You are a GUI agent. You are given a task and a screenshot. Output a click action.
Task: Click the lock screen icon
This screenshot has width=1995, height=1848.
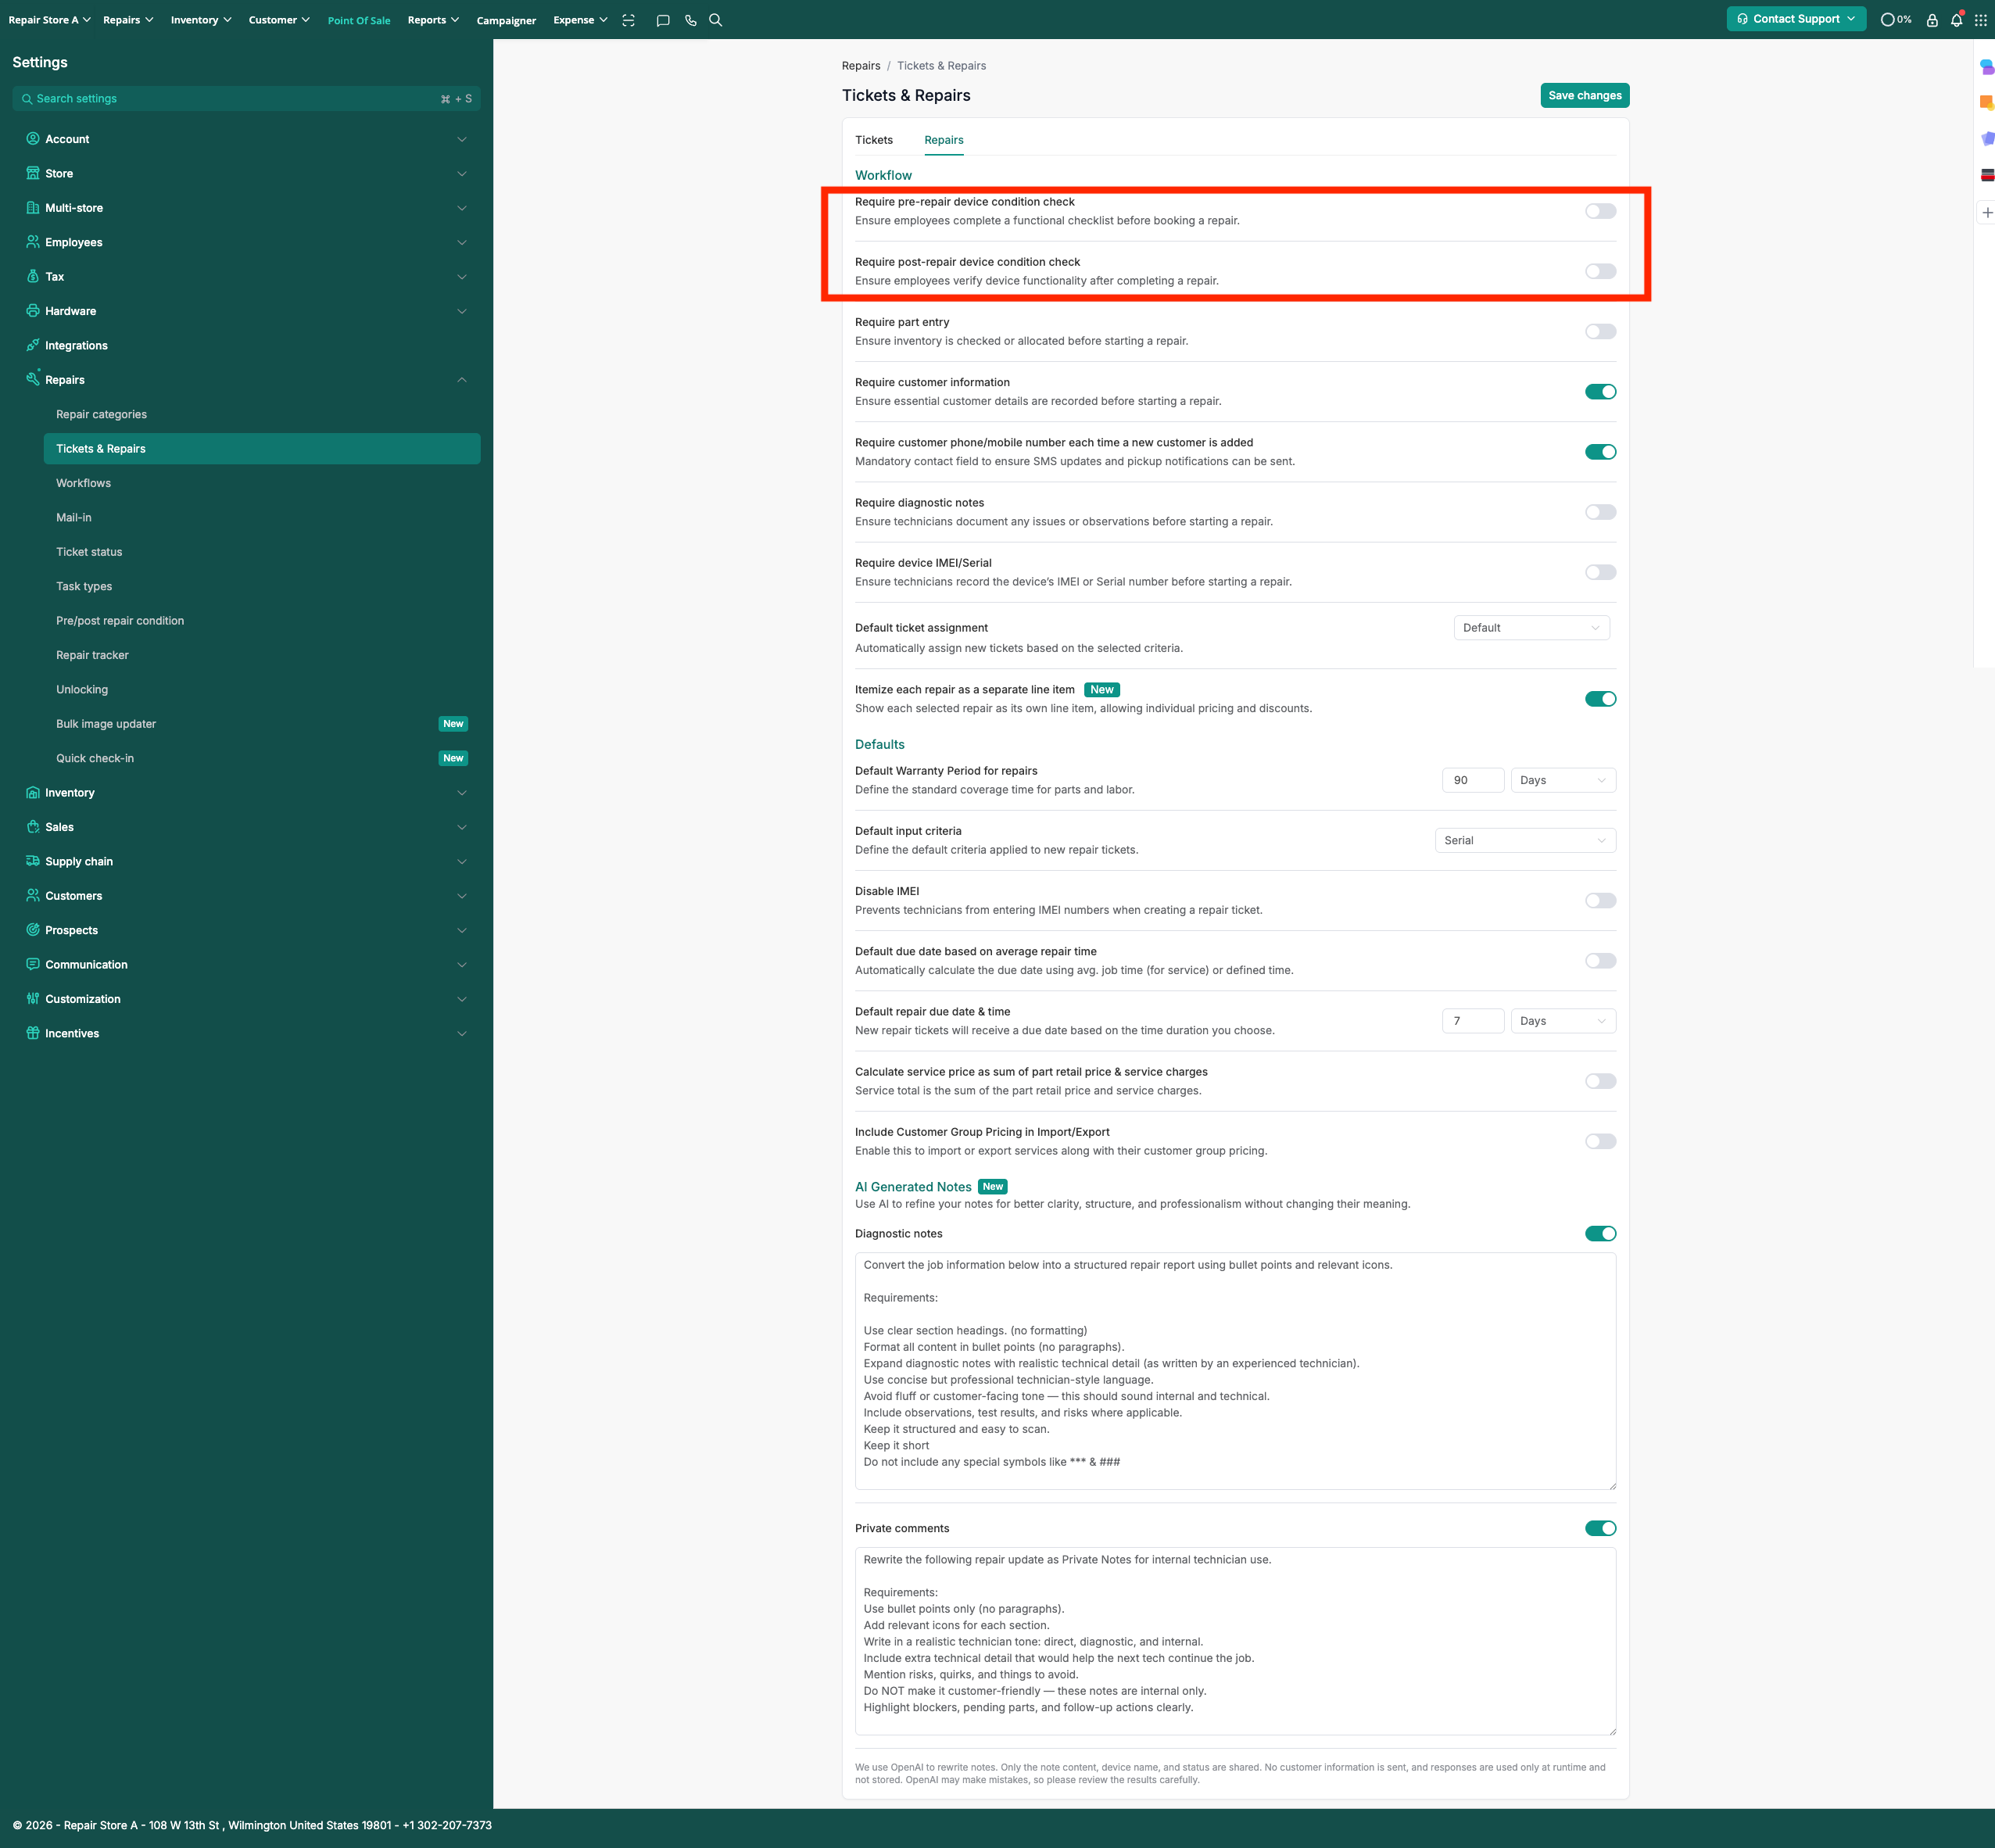coord(1932,20)
